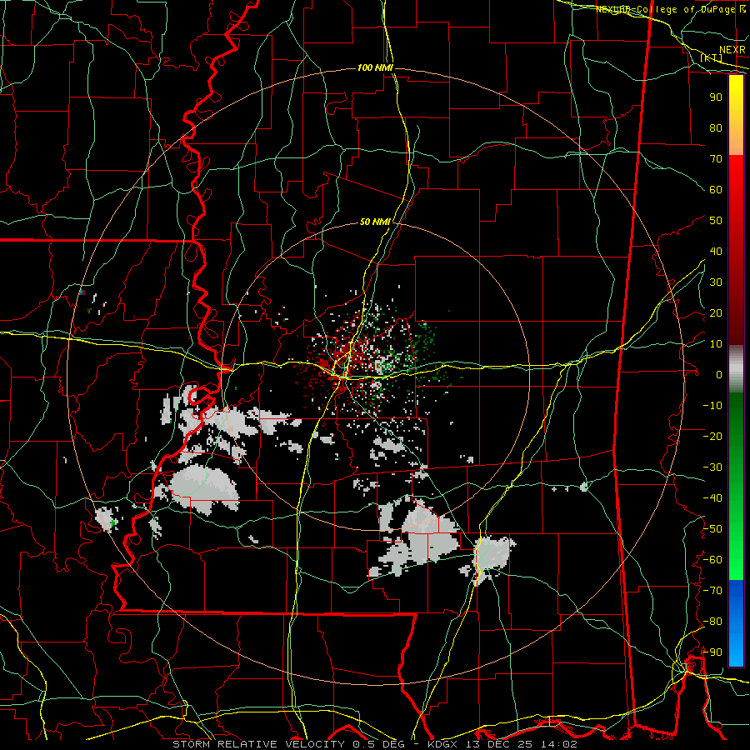Click the "-50" scale value

point(712,529)
